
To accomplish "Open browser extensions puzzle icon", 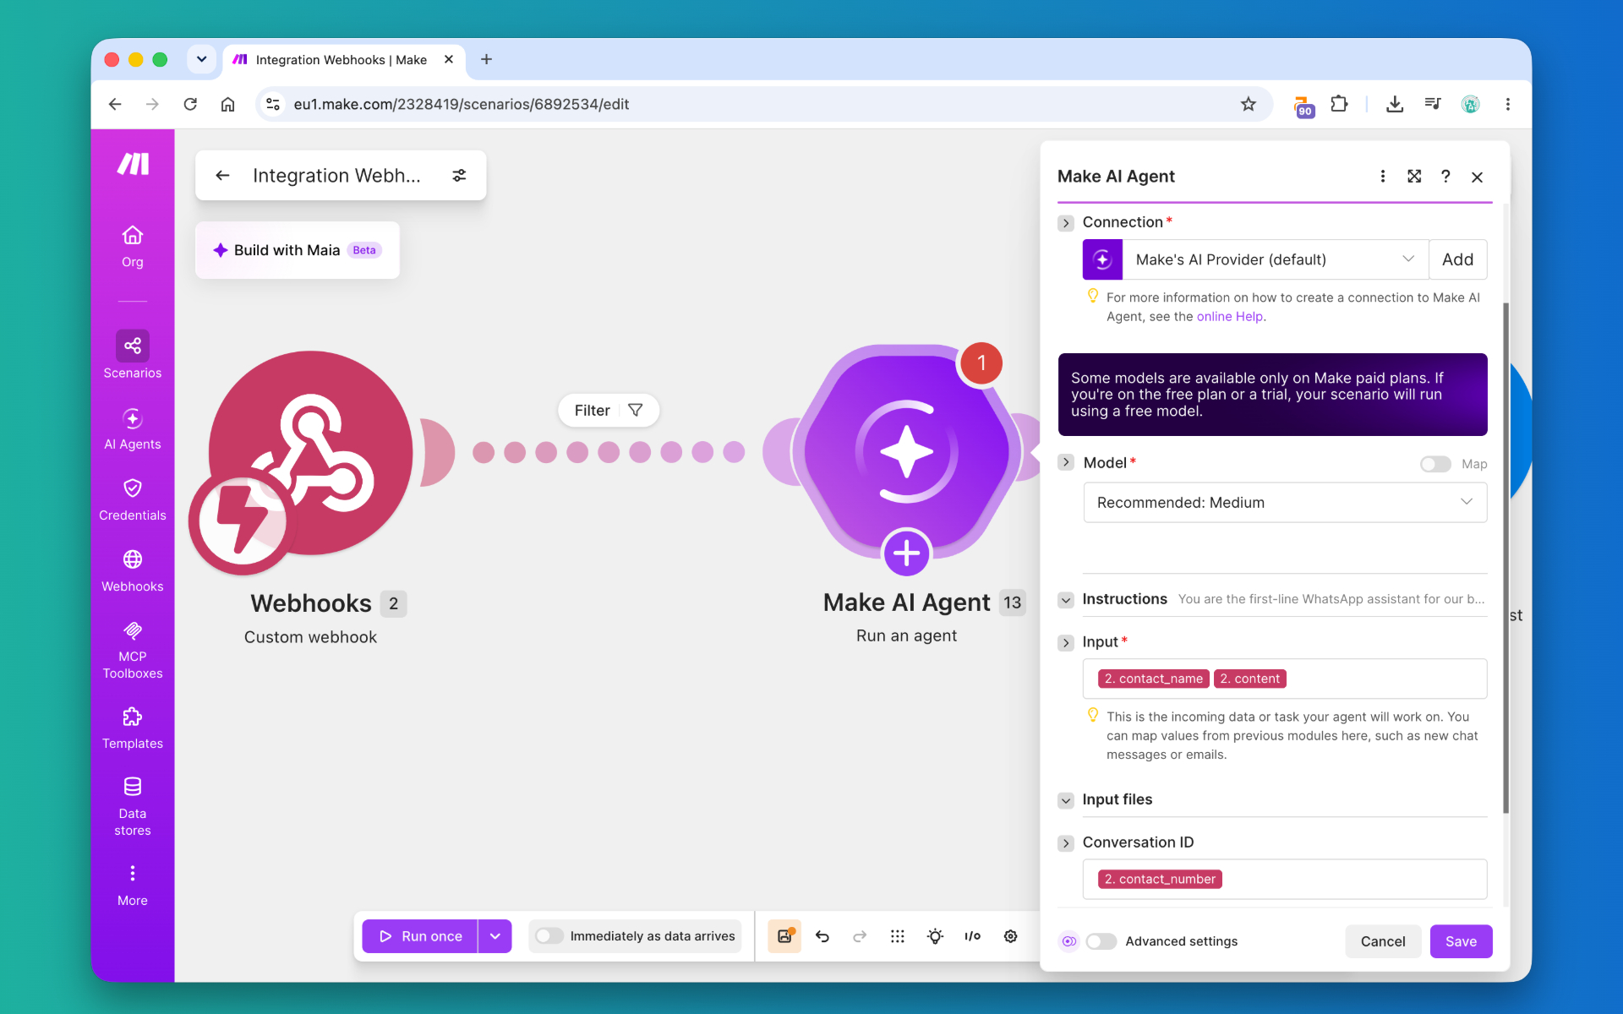I will 1339,104.
